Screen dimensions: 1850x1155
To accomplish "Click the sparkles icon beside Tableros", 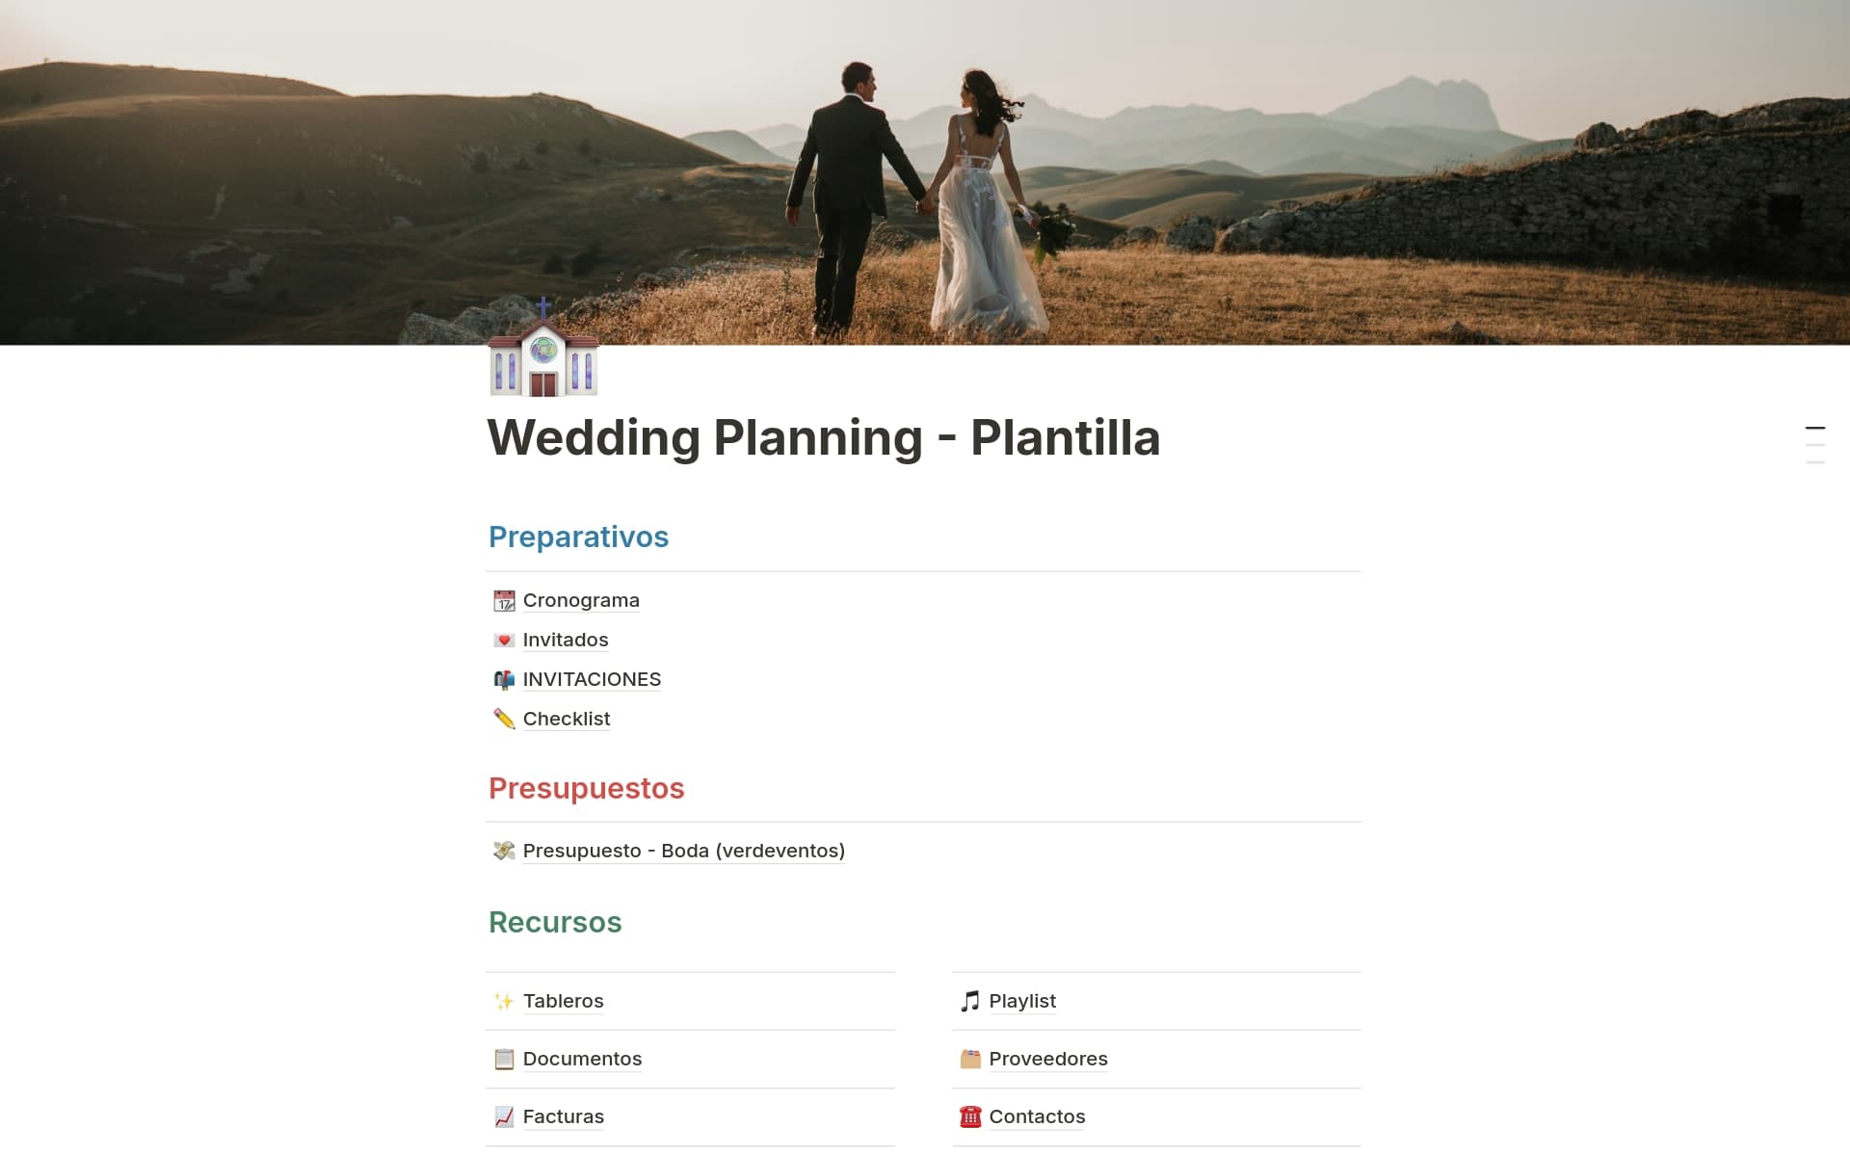I will click(504, 1002).
